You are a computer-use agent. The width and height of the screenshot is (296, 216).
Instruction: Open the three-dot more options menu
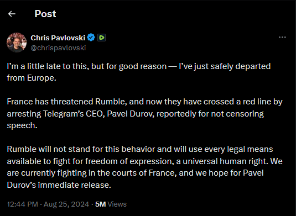coord(282,38)
